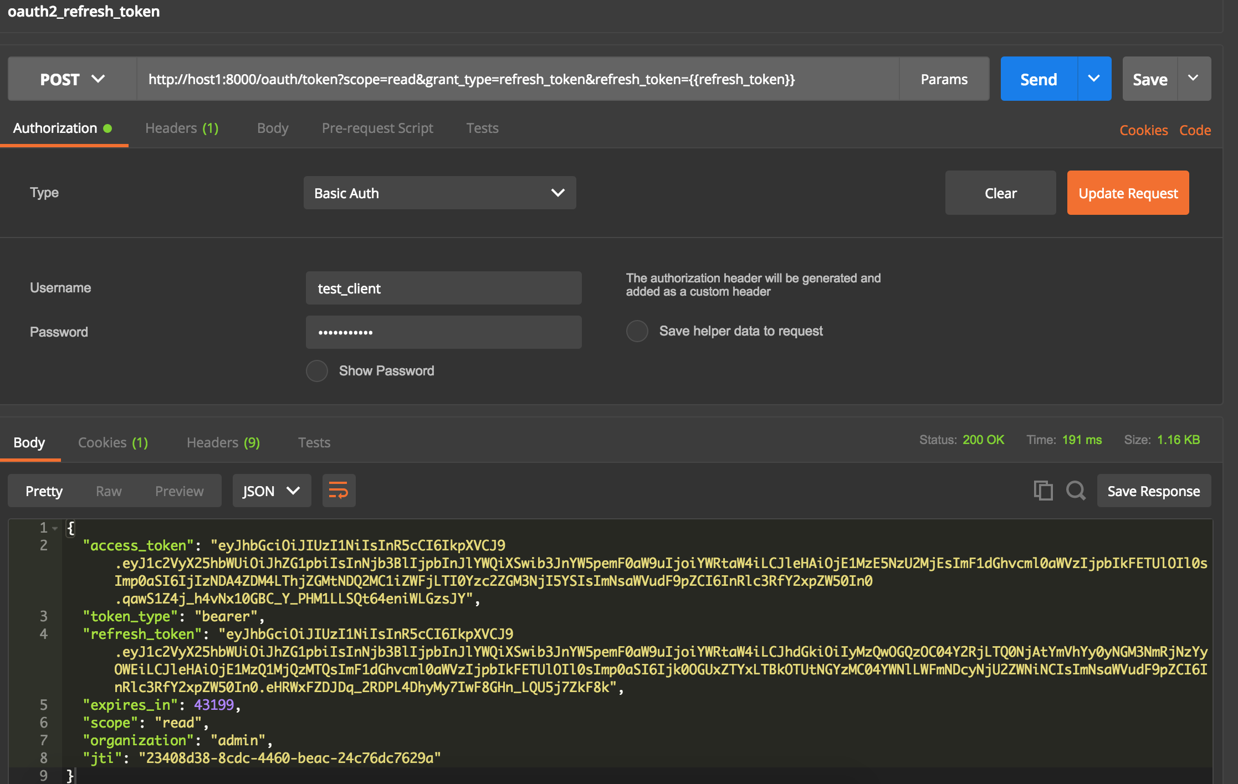Screen dimensions: 1238x784
Task: Open the POST method dropdown
Action: coord(72,79)
